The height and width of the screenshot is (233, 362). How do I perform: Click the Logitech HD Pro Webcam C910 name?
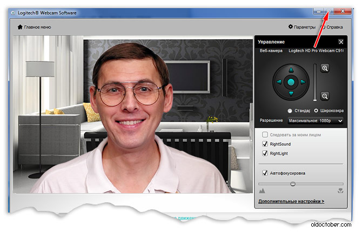(x=316, y=51)
